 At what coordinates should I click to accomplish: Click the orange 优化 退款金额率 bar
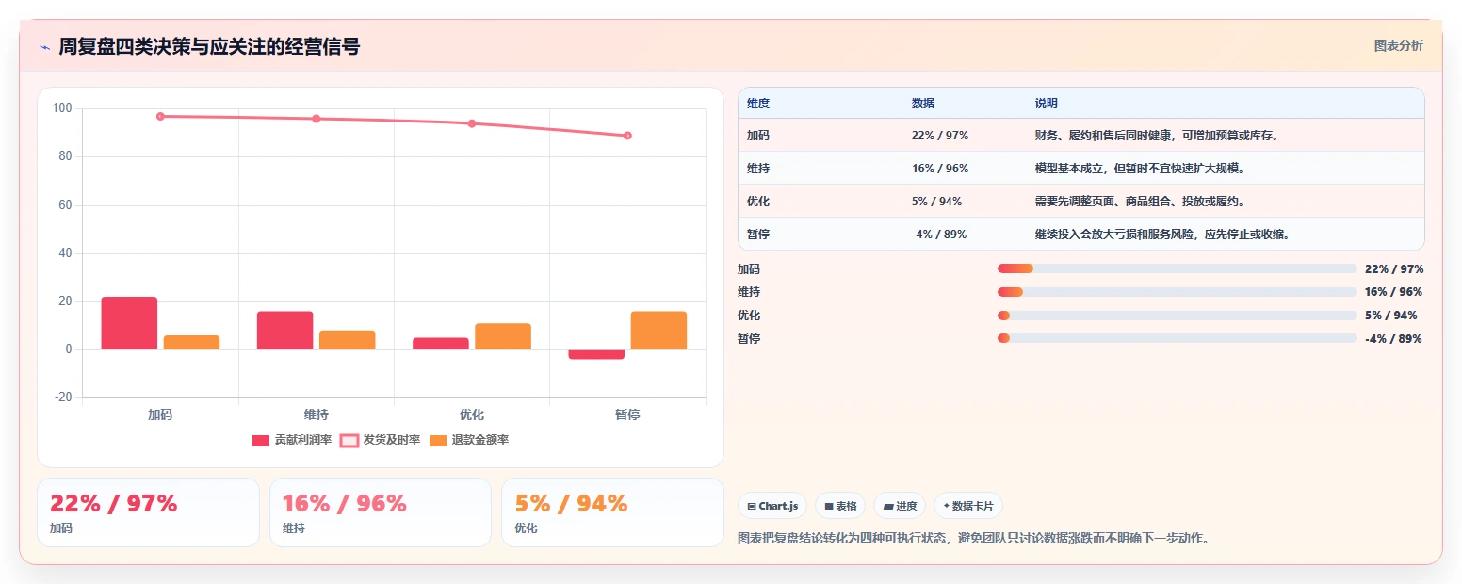click(x=503, y=336)
